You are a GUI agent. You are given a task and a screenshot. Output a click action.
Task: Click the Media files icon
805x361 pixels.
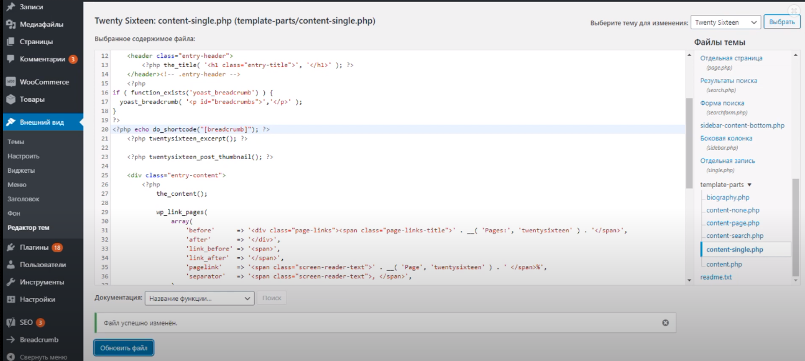[x=11, y=24]
